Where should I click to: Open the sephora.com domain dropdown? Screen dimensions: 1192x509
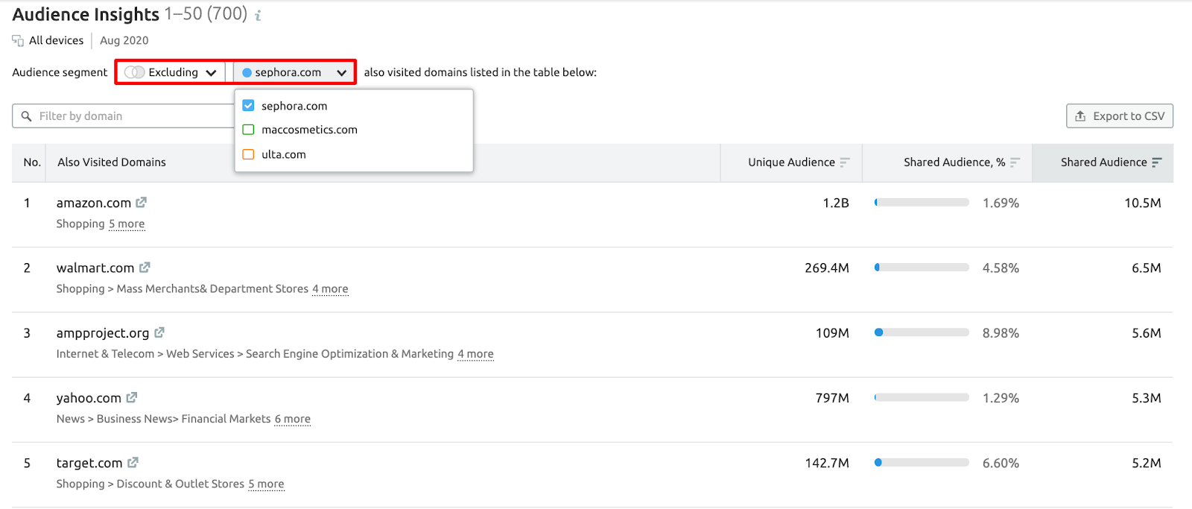tap(295, 72)
